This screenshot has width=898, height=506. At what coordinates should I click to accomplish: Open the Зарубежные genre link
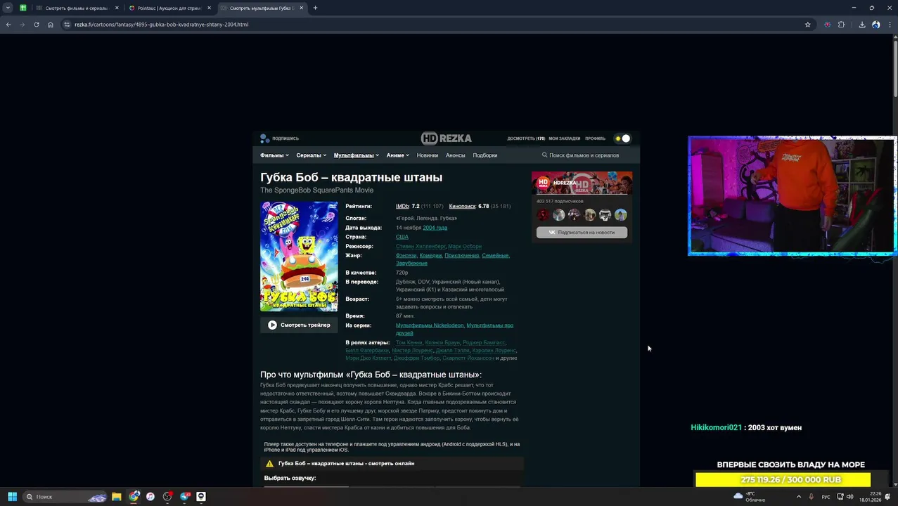(x=411, y=264)
